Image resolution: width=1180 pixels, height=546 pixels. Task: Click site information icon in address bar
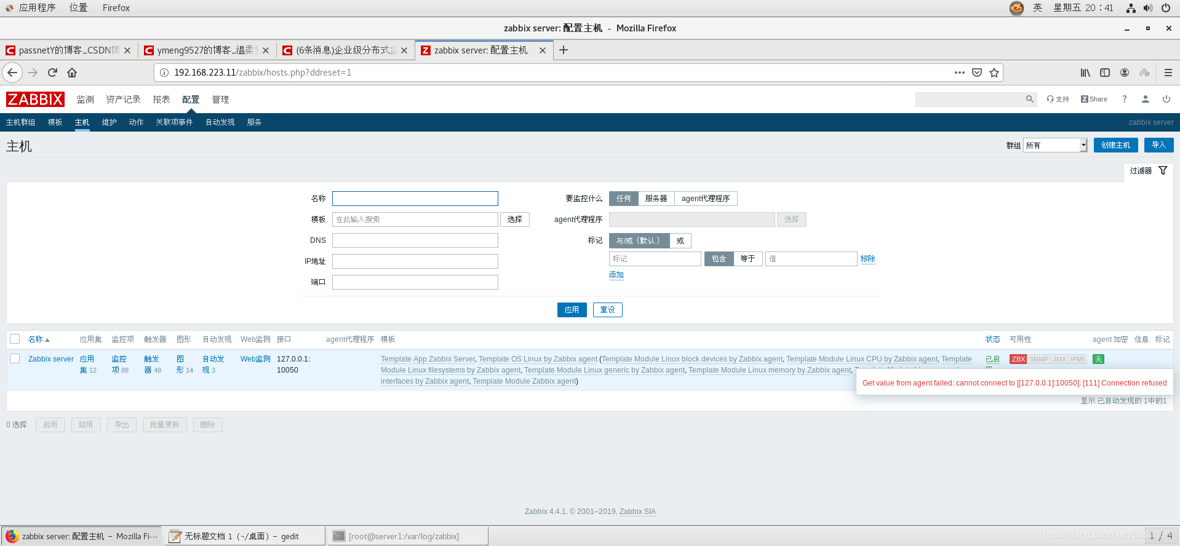(164, 73)
